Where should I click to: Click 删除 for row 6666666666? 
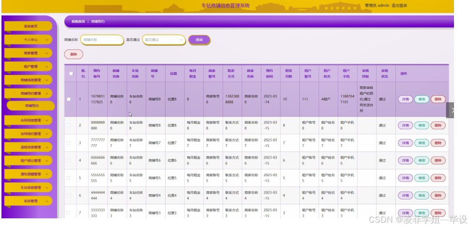pos(438,160)
